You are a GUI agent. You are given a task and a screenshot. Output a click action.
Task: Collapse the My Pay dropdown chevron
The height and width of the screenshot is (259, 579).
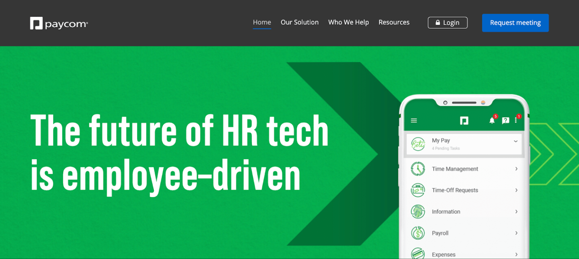(516, 141)
